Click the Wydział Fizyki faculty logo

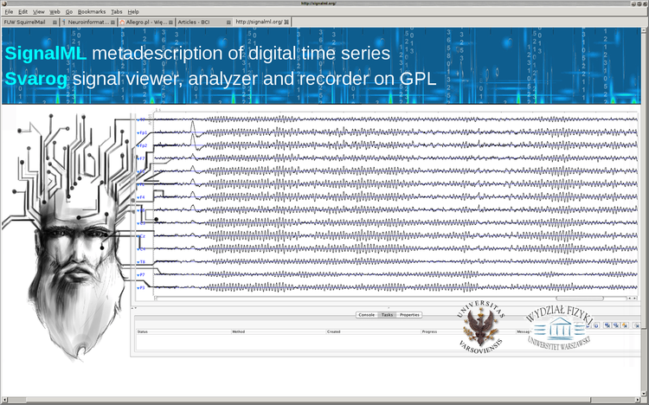click(559, 327)
